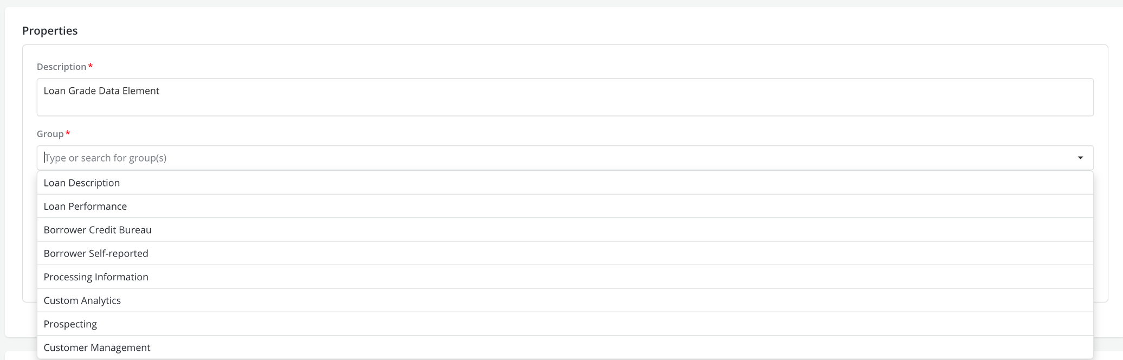Click empty space right of Properties heading

coord(542,31)
